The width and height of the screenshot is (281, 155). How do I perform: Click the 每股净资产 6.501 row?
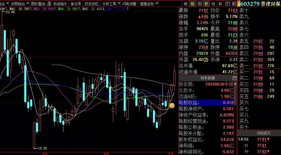point(206,109)
